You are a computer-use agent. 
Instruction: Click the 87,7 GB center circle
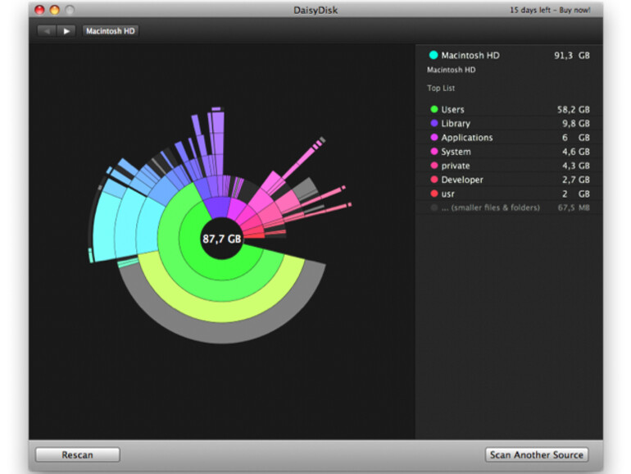click(222, 239)
